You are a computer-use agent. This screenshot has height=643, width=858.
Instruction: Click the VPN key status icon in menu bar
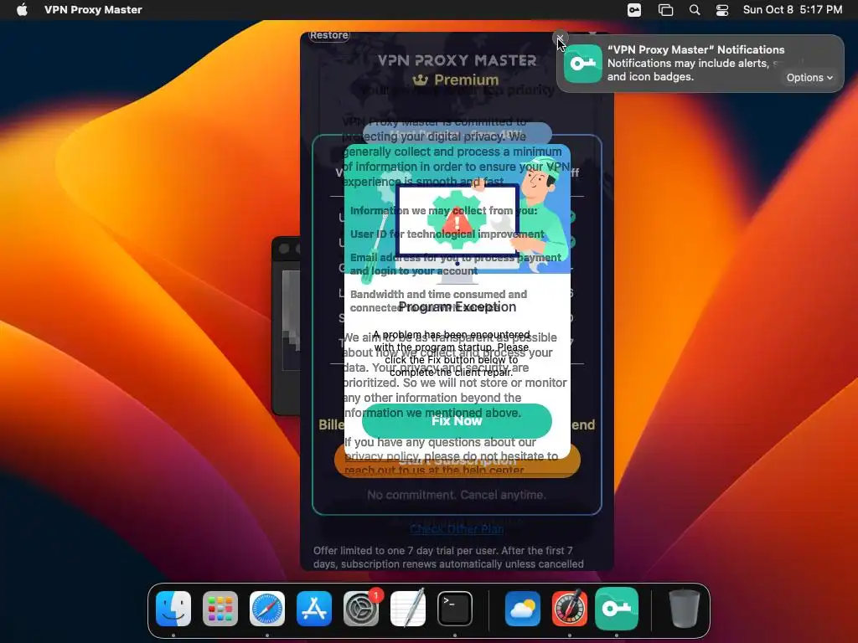[634, 10]
